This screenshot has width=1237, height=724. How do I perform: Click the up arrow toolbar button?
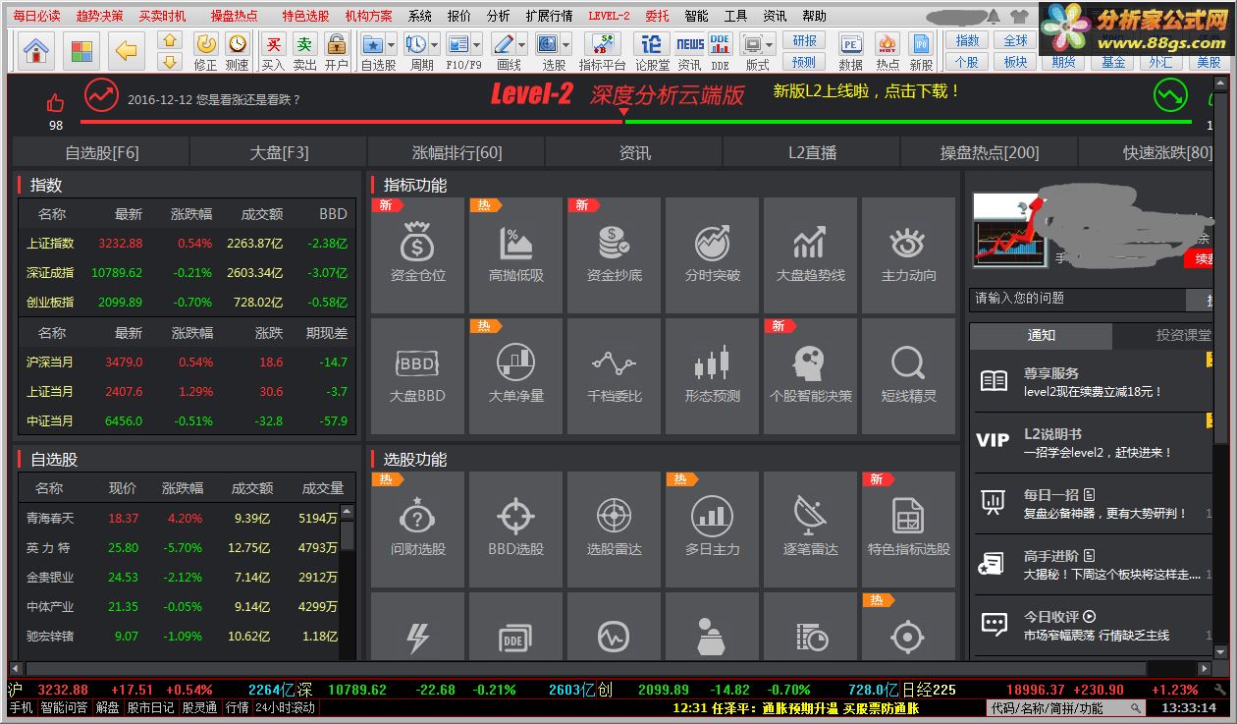pyautogui.click(x=170, y=40)
